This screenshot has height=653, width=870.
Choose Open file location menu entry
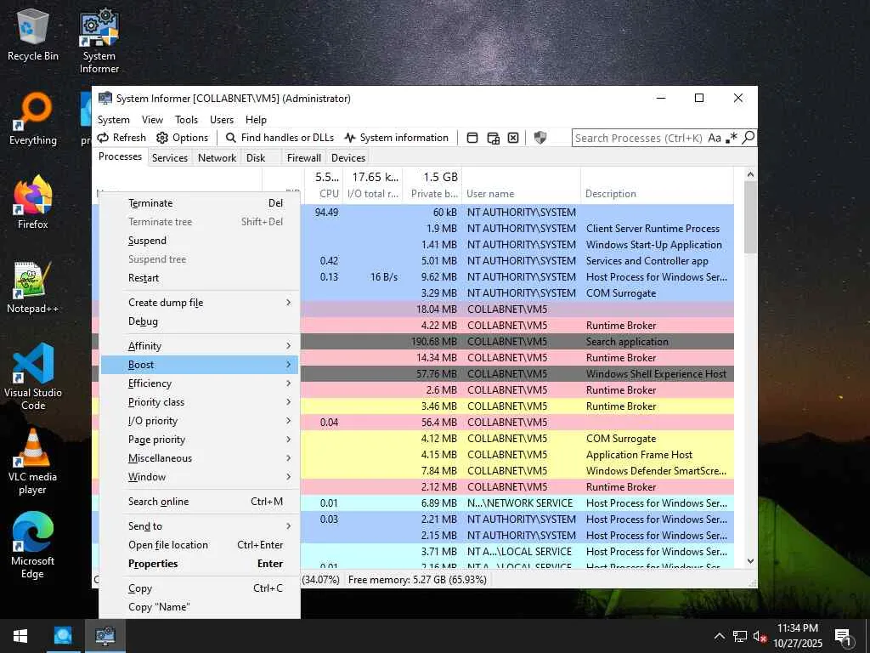click(200, 545)
